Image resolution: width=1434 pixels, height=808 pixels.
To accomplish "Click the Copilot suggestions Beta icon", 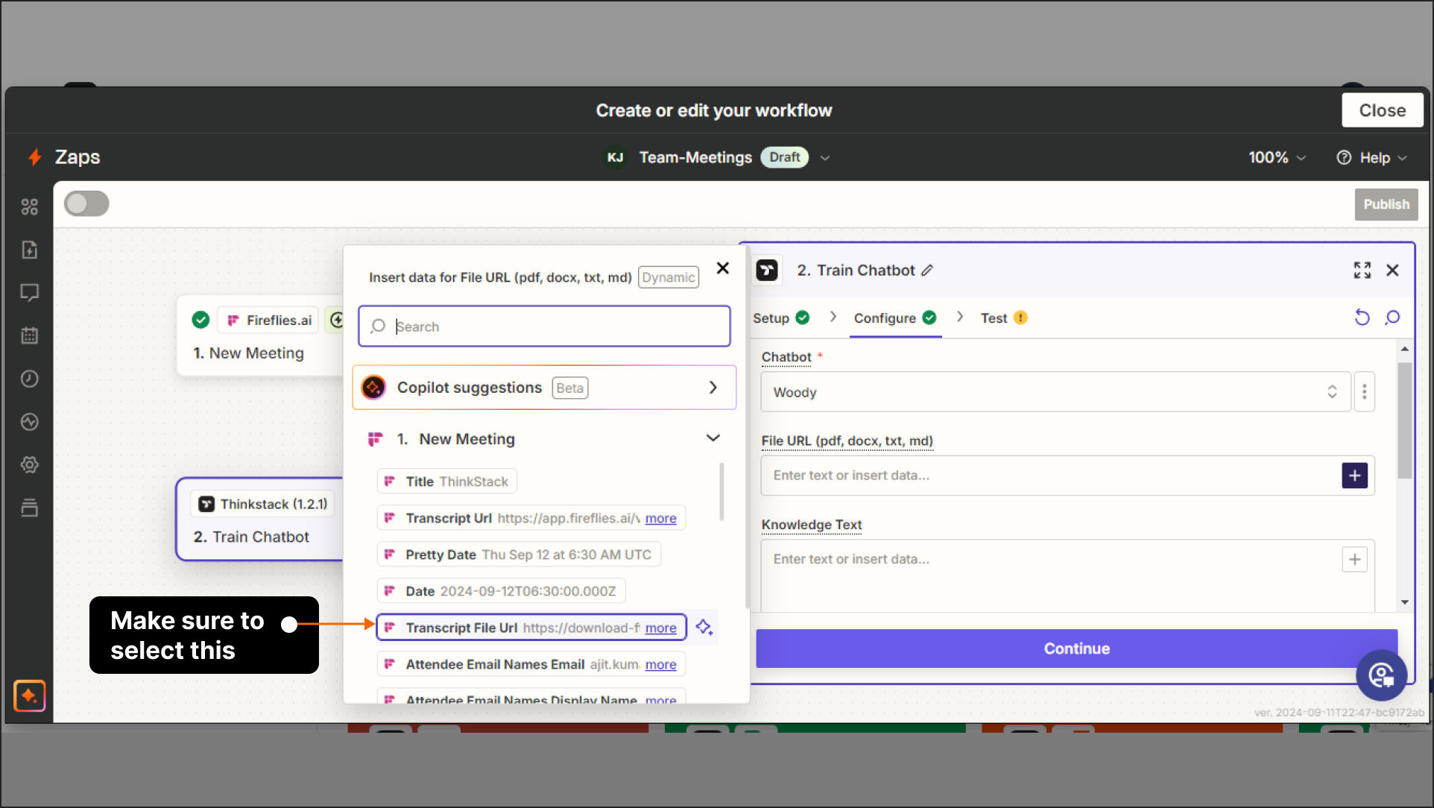I will [375, 388].
